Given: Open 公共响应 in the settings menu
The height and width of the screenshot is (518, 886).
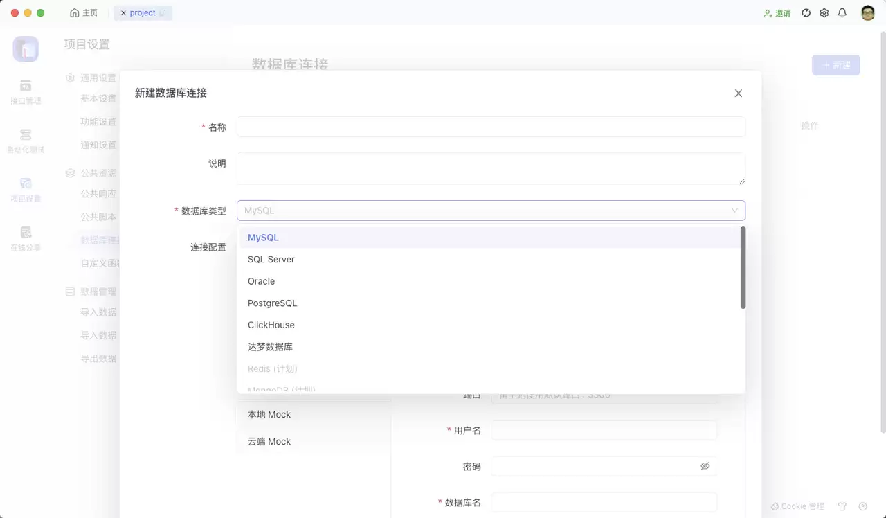Looking at the screenshot, I should coord(98,194).
